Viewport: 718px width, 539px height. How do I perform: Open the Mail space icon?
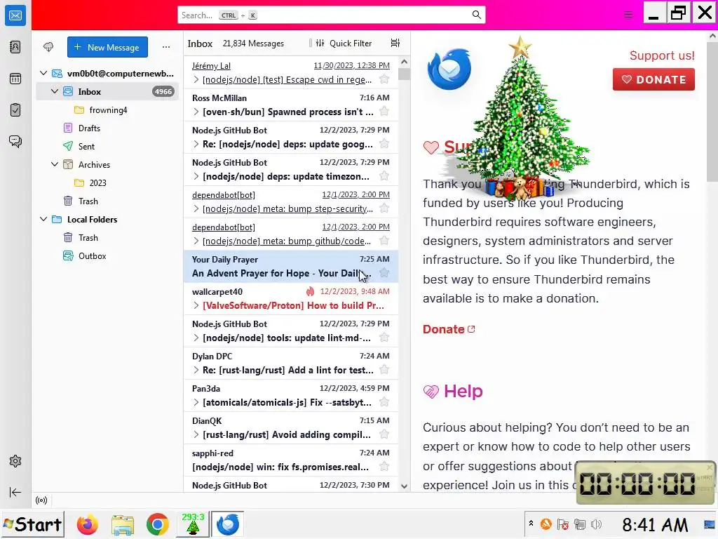tap(15, 15)
